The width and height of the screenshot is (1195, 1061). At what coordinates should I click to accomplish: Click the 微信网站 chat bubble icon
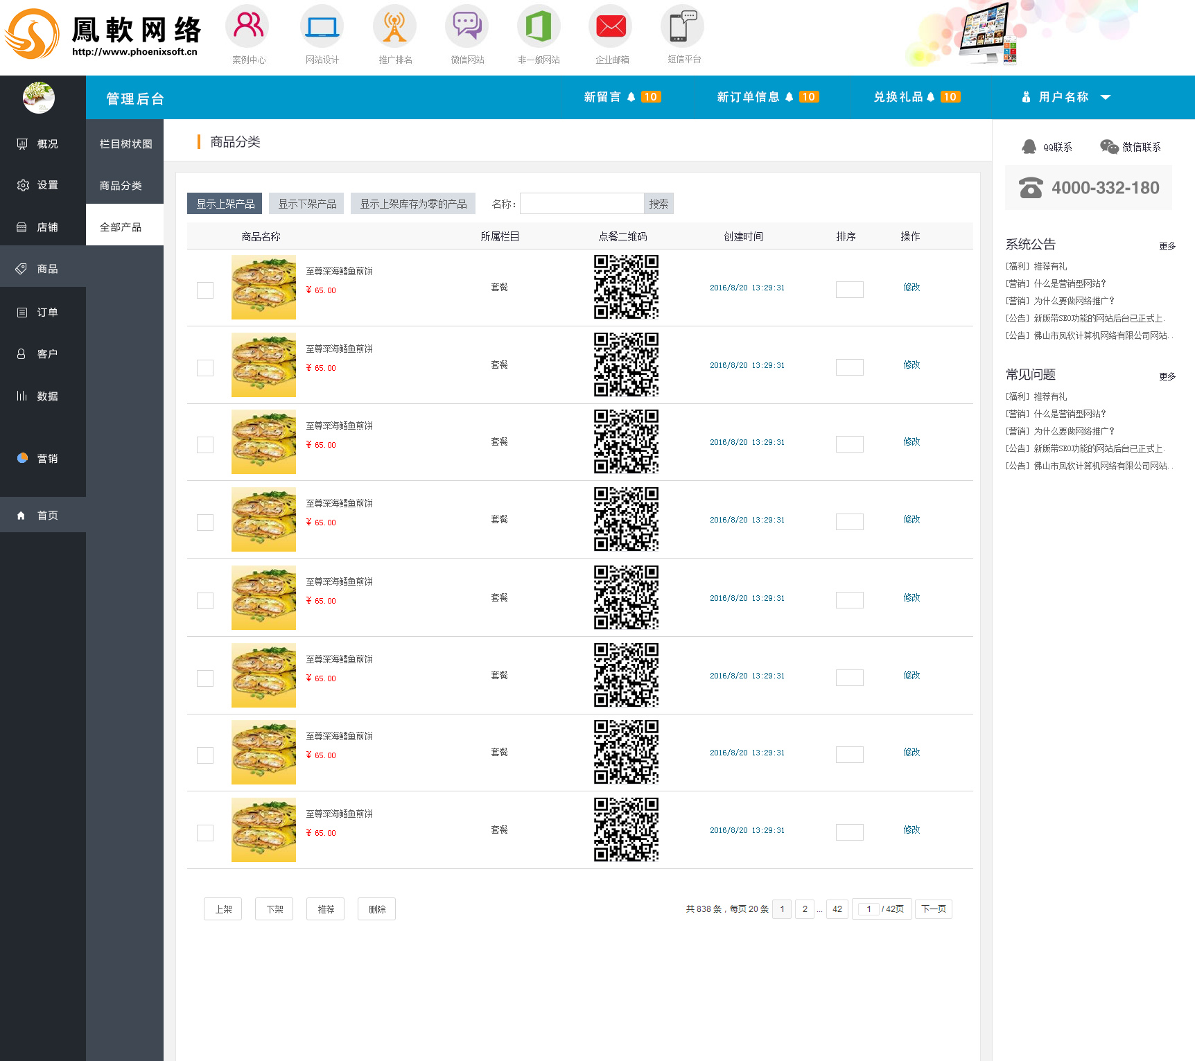[x=466, y=26]
